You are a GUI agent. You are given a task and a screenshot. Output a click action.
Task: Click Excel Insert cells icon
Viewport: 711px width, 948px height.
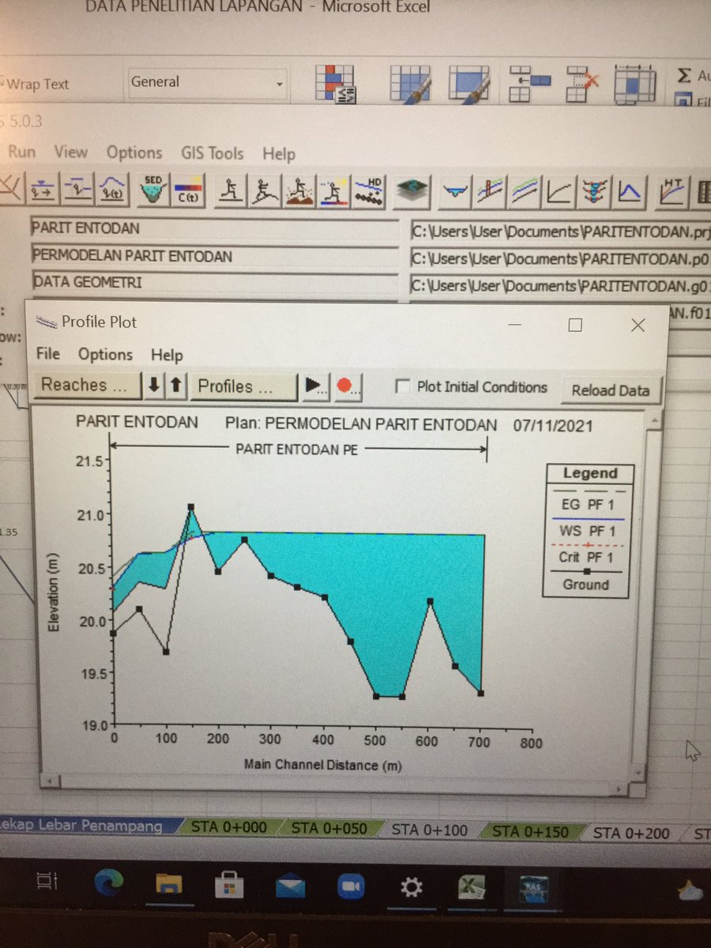529,83
